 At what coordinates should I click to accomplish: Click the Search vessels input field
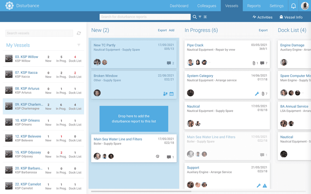[x=39, y=33]
